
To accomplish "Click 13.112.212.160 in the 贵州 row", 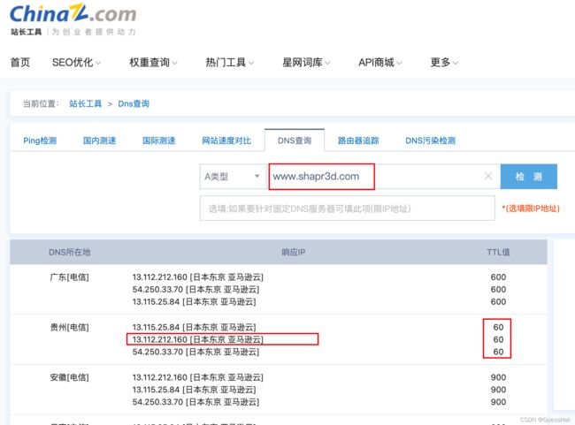I will coord(159,339).
